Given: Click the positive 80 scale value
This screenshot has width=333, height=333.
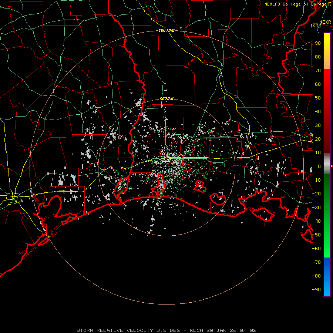Looking at the screenshot, I should [318, 57].
